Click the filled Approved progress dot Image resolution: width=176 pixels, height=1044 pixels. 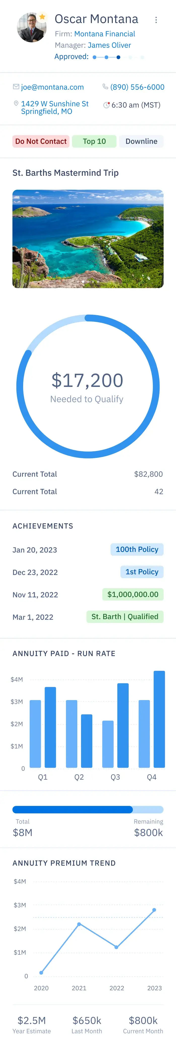click(118, 57)
